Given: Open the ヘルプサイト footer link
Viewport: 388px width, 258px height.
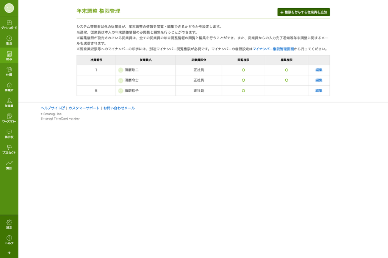Looking at the screenshot, I should pyautogui.click(x=53, y=108).
